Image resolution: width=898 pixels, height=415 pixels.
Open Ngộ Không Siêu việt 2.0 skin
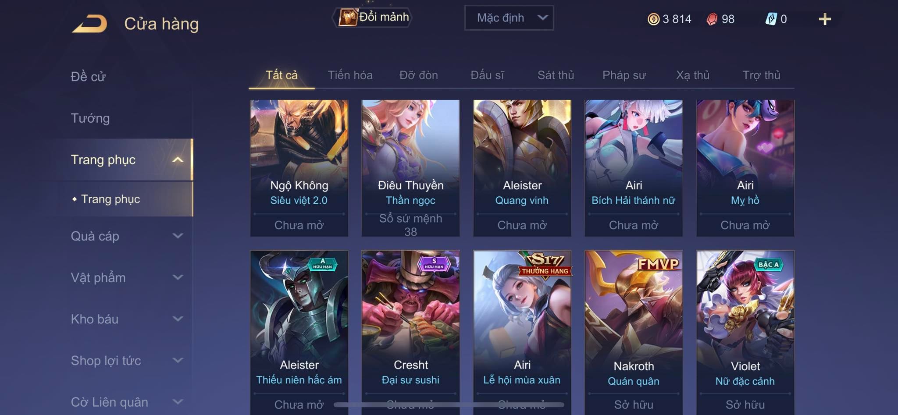click(x=299, y=168)
